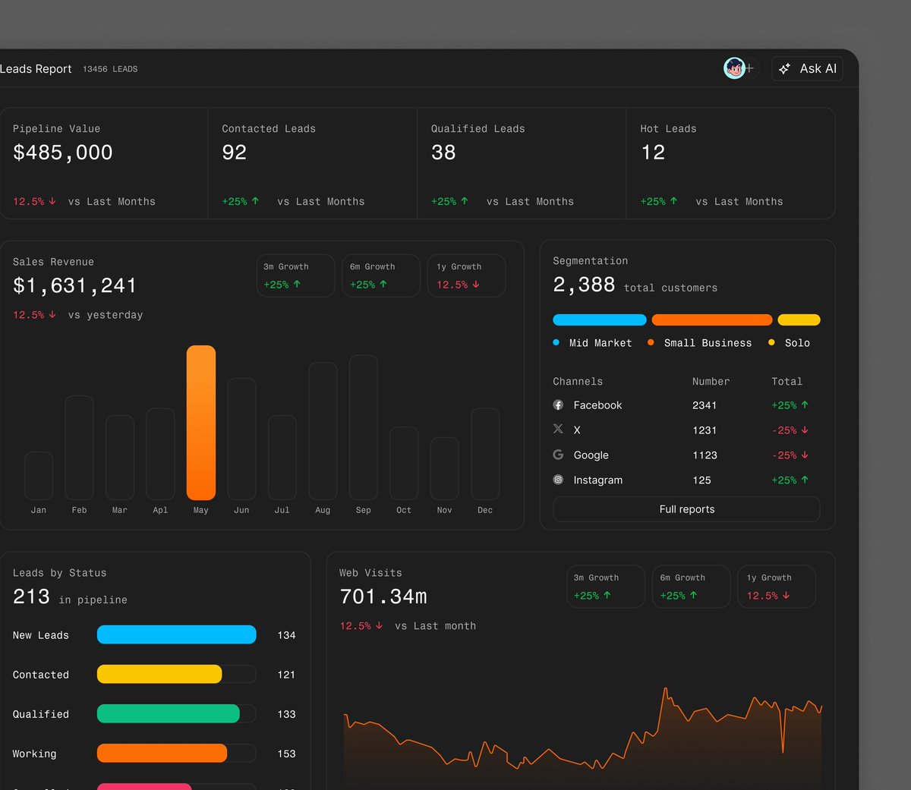
Task: Click the September revenue bar
Action: (x=364, y=427)
